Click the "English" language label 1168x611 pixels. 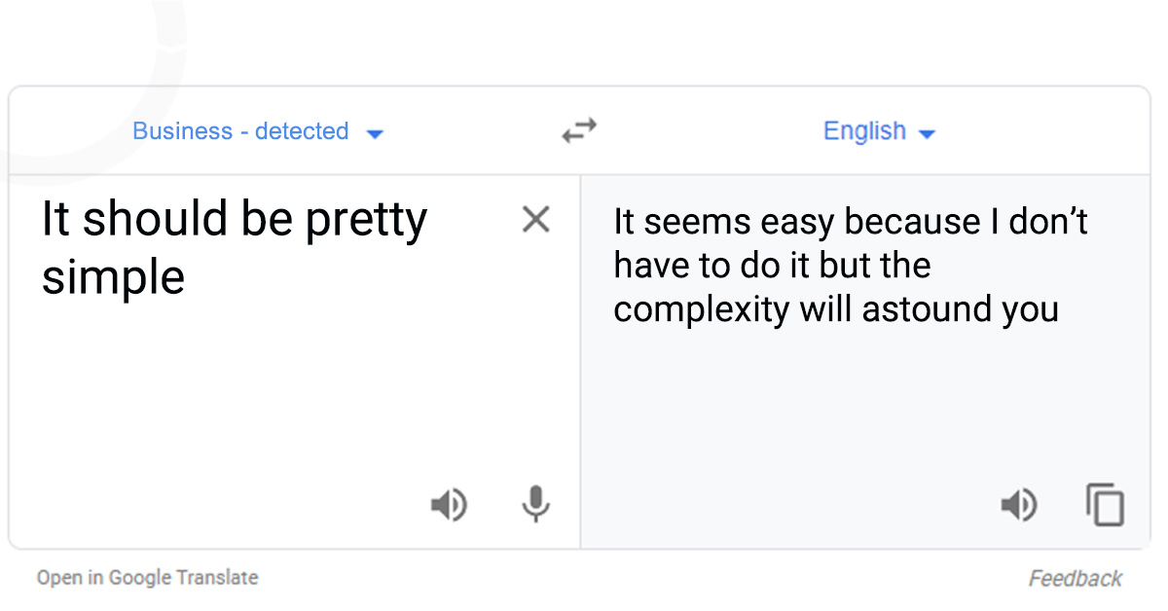click(x=864, y=130)
